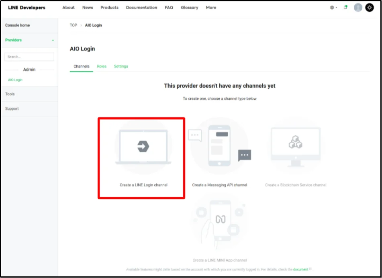382x278 pixels.
Task: Open the More menu
Action: point(211,7)
